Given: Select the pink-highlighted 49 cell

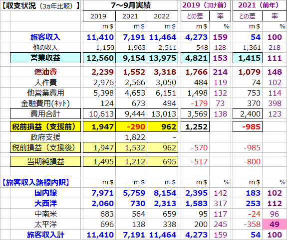Looking at the screenshot, I should pyautogui.click(x=275, y=224).
